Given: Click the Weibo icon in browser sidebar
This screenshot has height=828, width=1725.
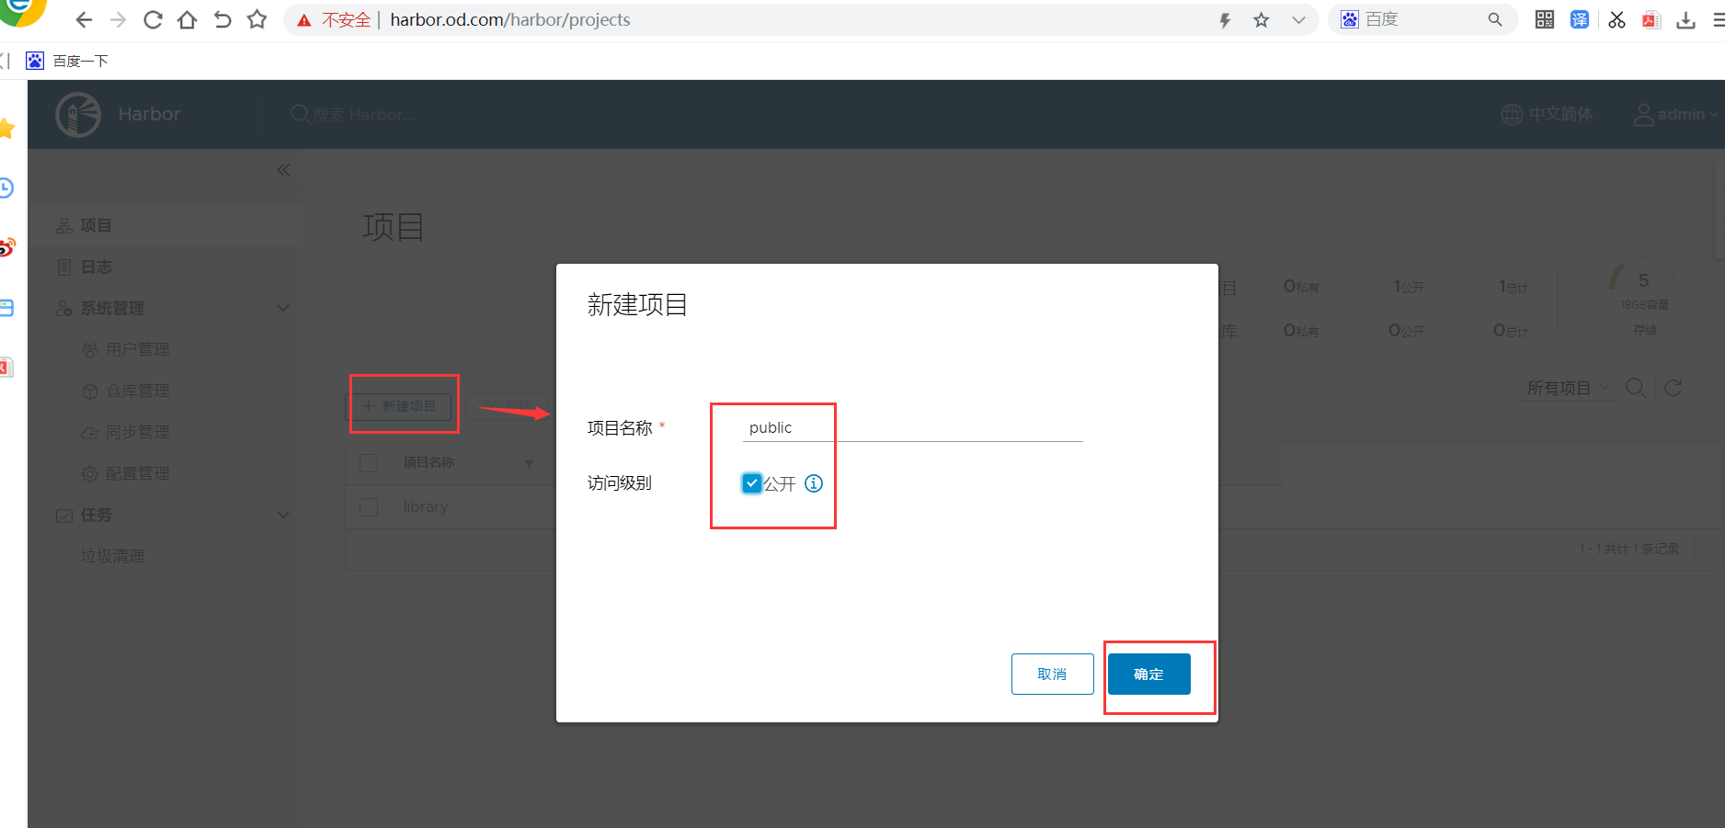Looking at the screenshot, I should click(x=7, y=247).
